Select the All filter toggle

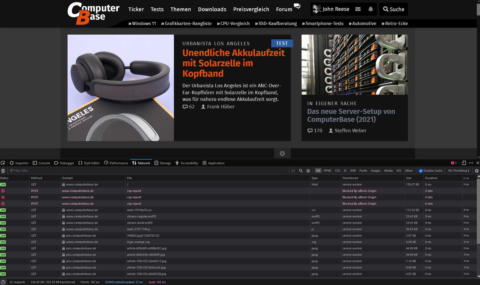[318, 171]
